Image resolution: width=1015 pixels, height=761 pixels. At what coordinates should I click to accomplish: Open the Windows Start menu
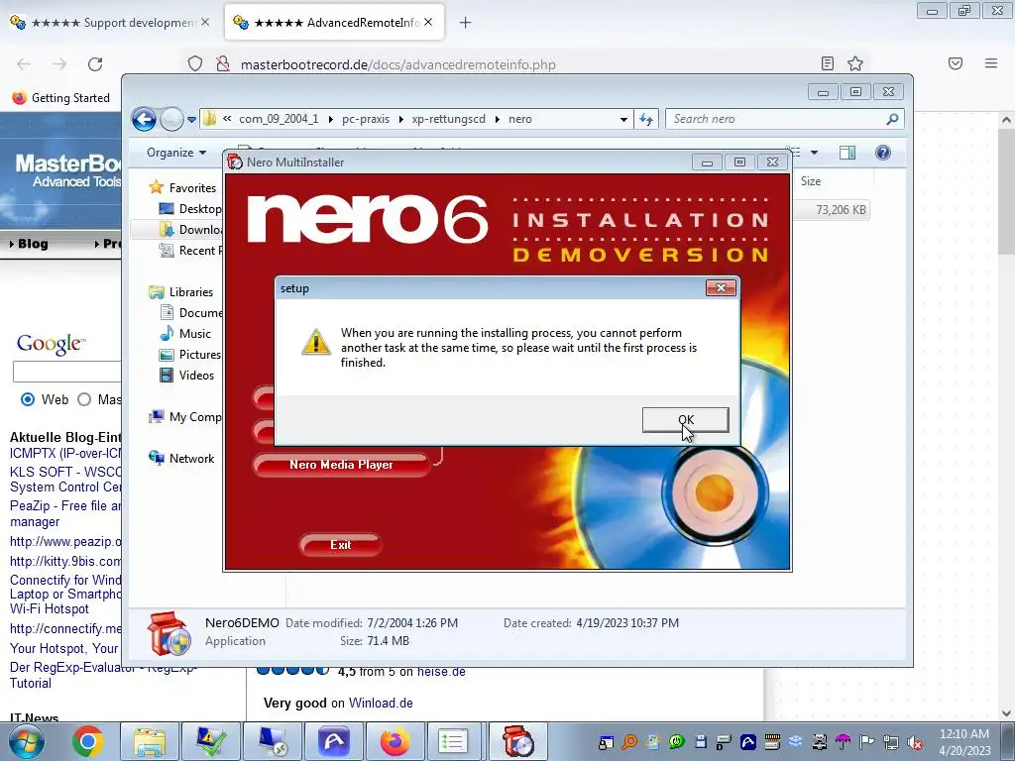click(x=27, y=741)
